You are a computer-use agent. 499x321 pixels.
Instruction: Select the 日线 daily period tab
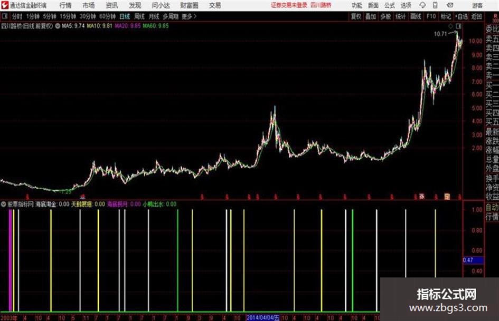(125, 16)
